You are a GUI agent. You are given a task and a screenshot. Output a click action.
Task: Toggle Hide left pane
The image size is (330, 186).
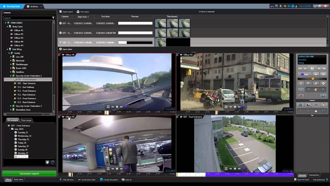pyautogui.click(x=67, y=180)
